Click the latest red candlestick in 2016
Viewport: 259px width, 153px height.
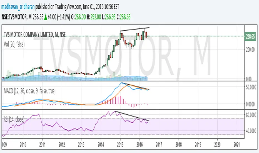pos(146,35)
